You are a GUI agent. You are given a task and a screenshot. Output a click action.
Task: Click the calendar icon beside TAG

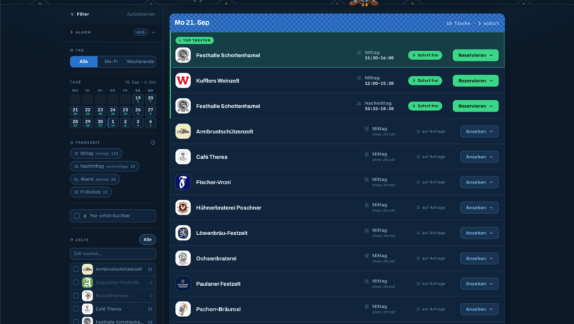pos(71,50)
